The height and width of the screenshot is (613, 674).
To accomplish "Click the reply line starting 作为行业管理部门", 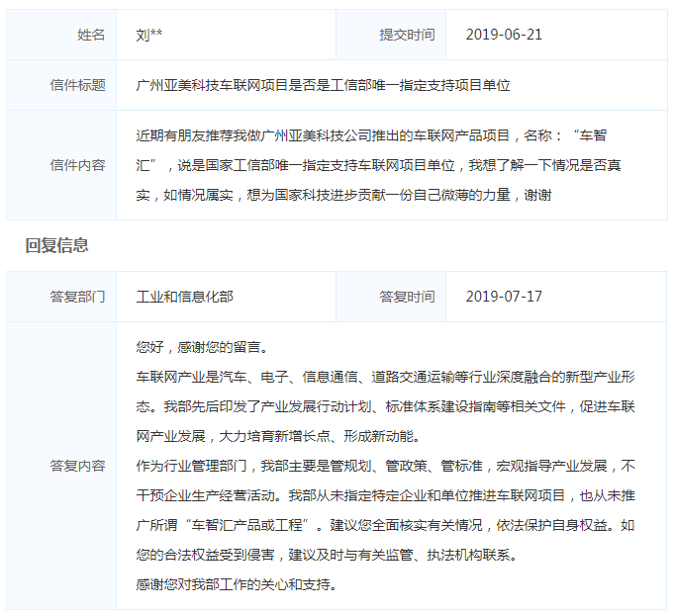I will (x=385, y=466).
